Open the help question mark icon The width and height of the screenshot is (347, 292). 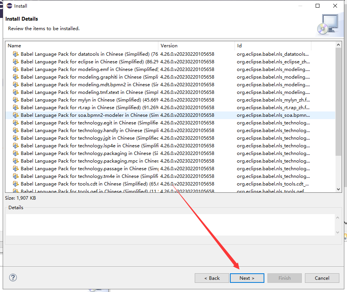13,277
